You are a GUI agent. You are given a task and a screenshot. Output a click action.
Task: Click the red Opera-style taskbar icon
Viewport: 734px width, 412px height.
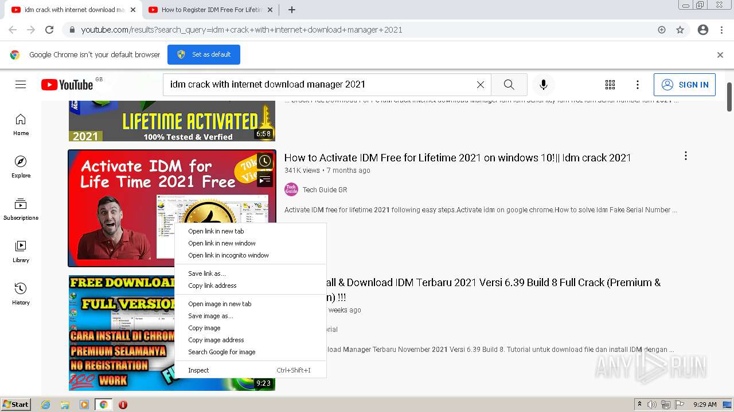123,405
